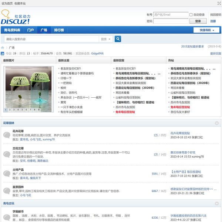Click the 字画邮币 forum bubble icon

7,216
